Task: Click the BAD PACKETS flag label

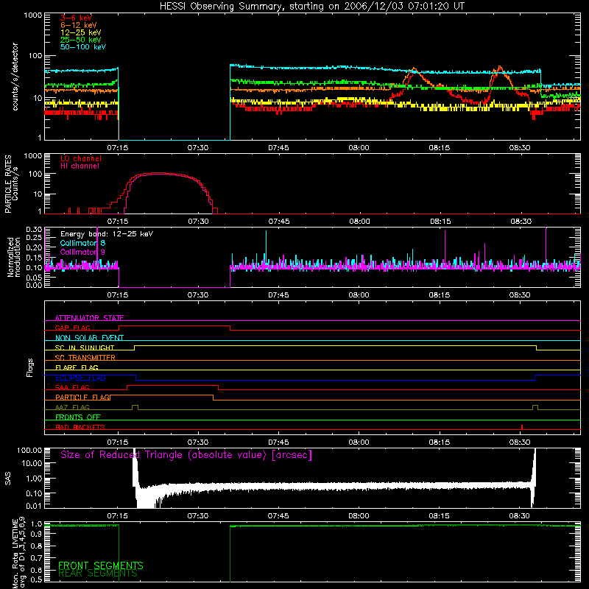Action: tap(80, 427)
